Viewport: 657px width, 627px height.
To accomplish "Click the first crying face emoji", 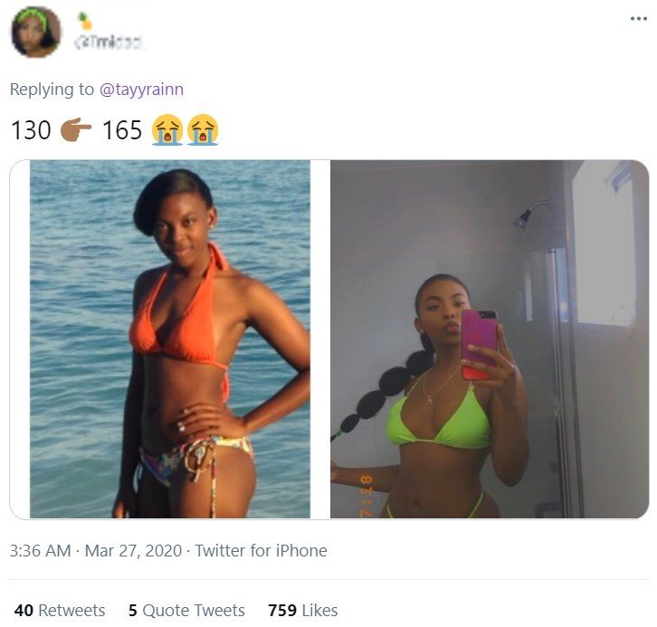I will pyautogui.click(x=167, y=129).
